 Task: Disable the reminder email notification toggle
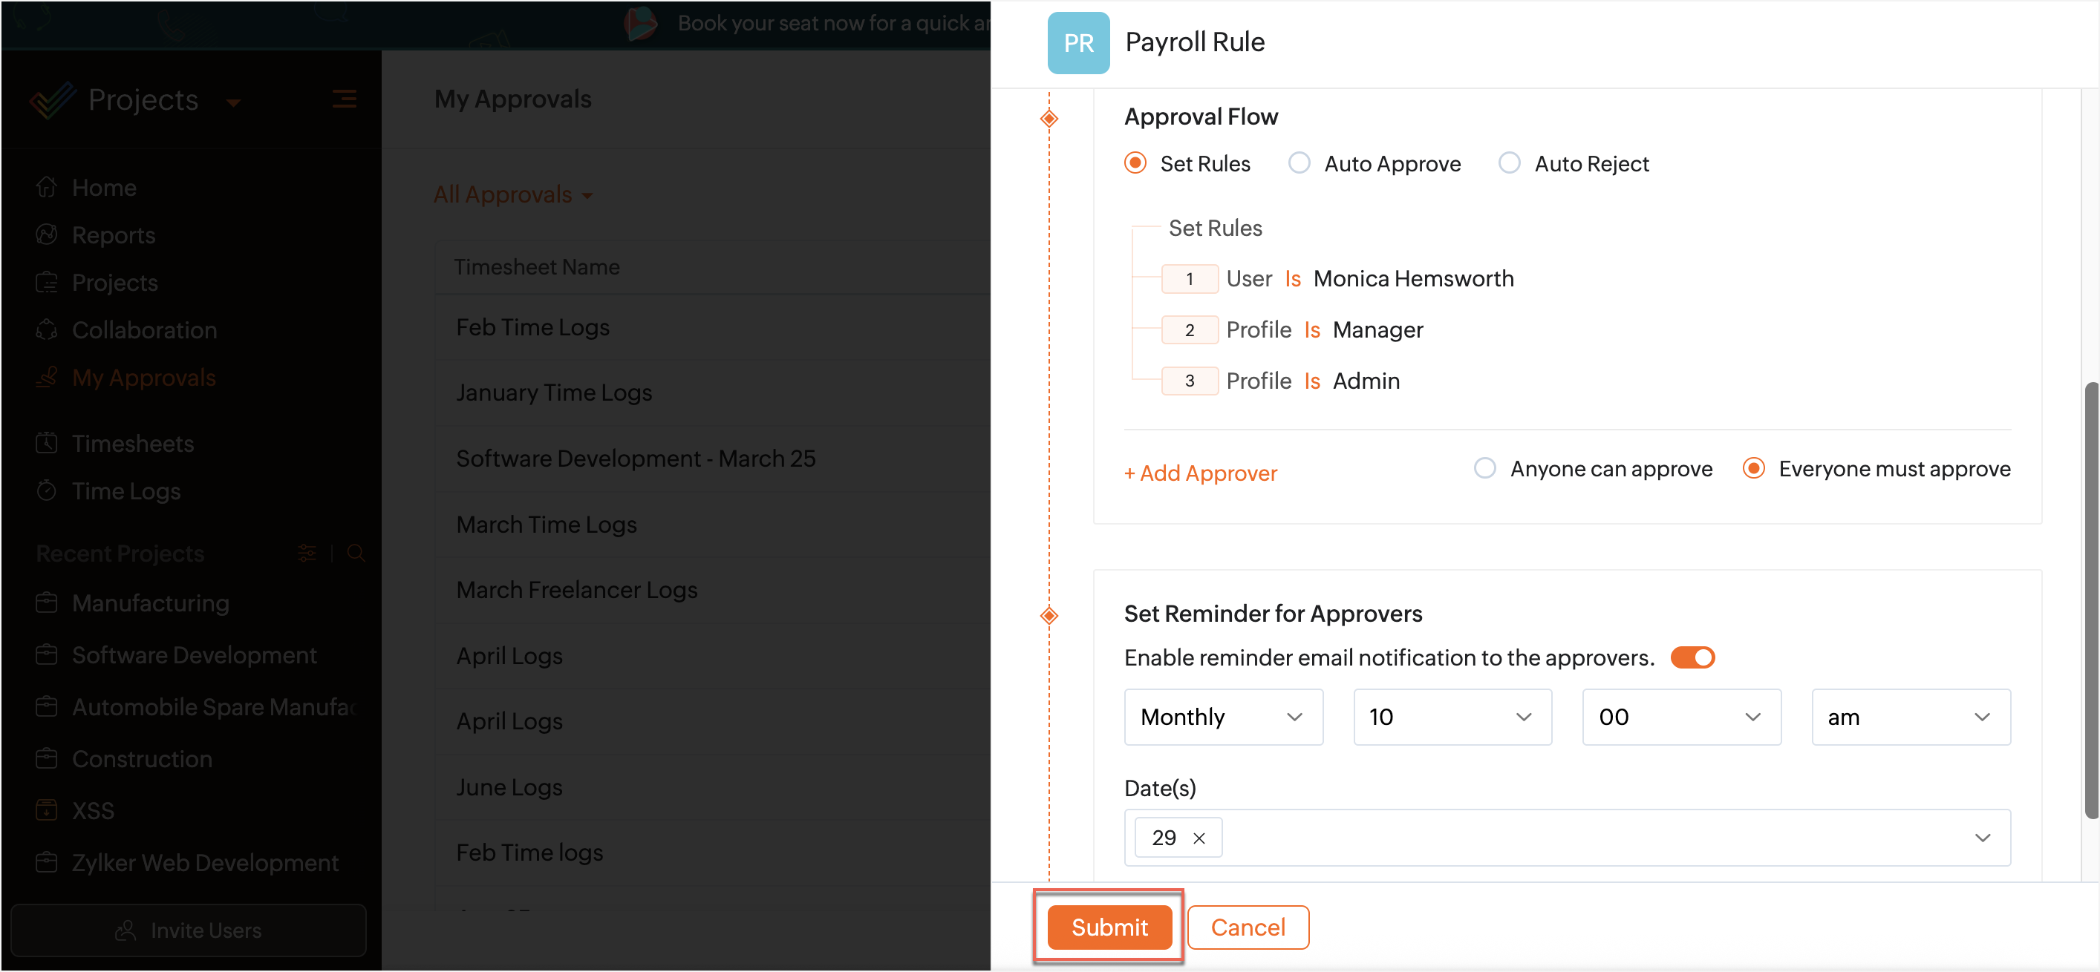click(1692, 657)
